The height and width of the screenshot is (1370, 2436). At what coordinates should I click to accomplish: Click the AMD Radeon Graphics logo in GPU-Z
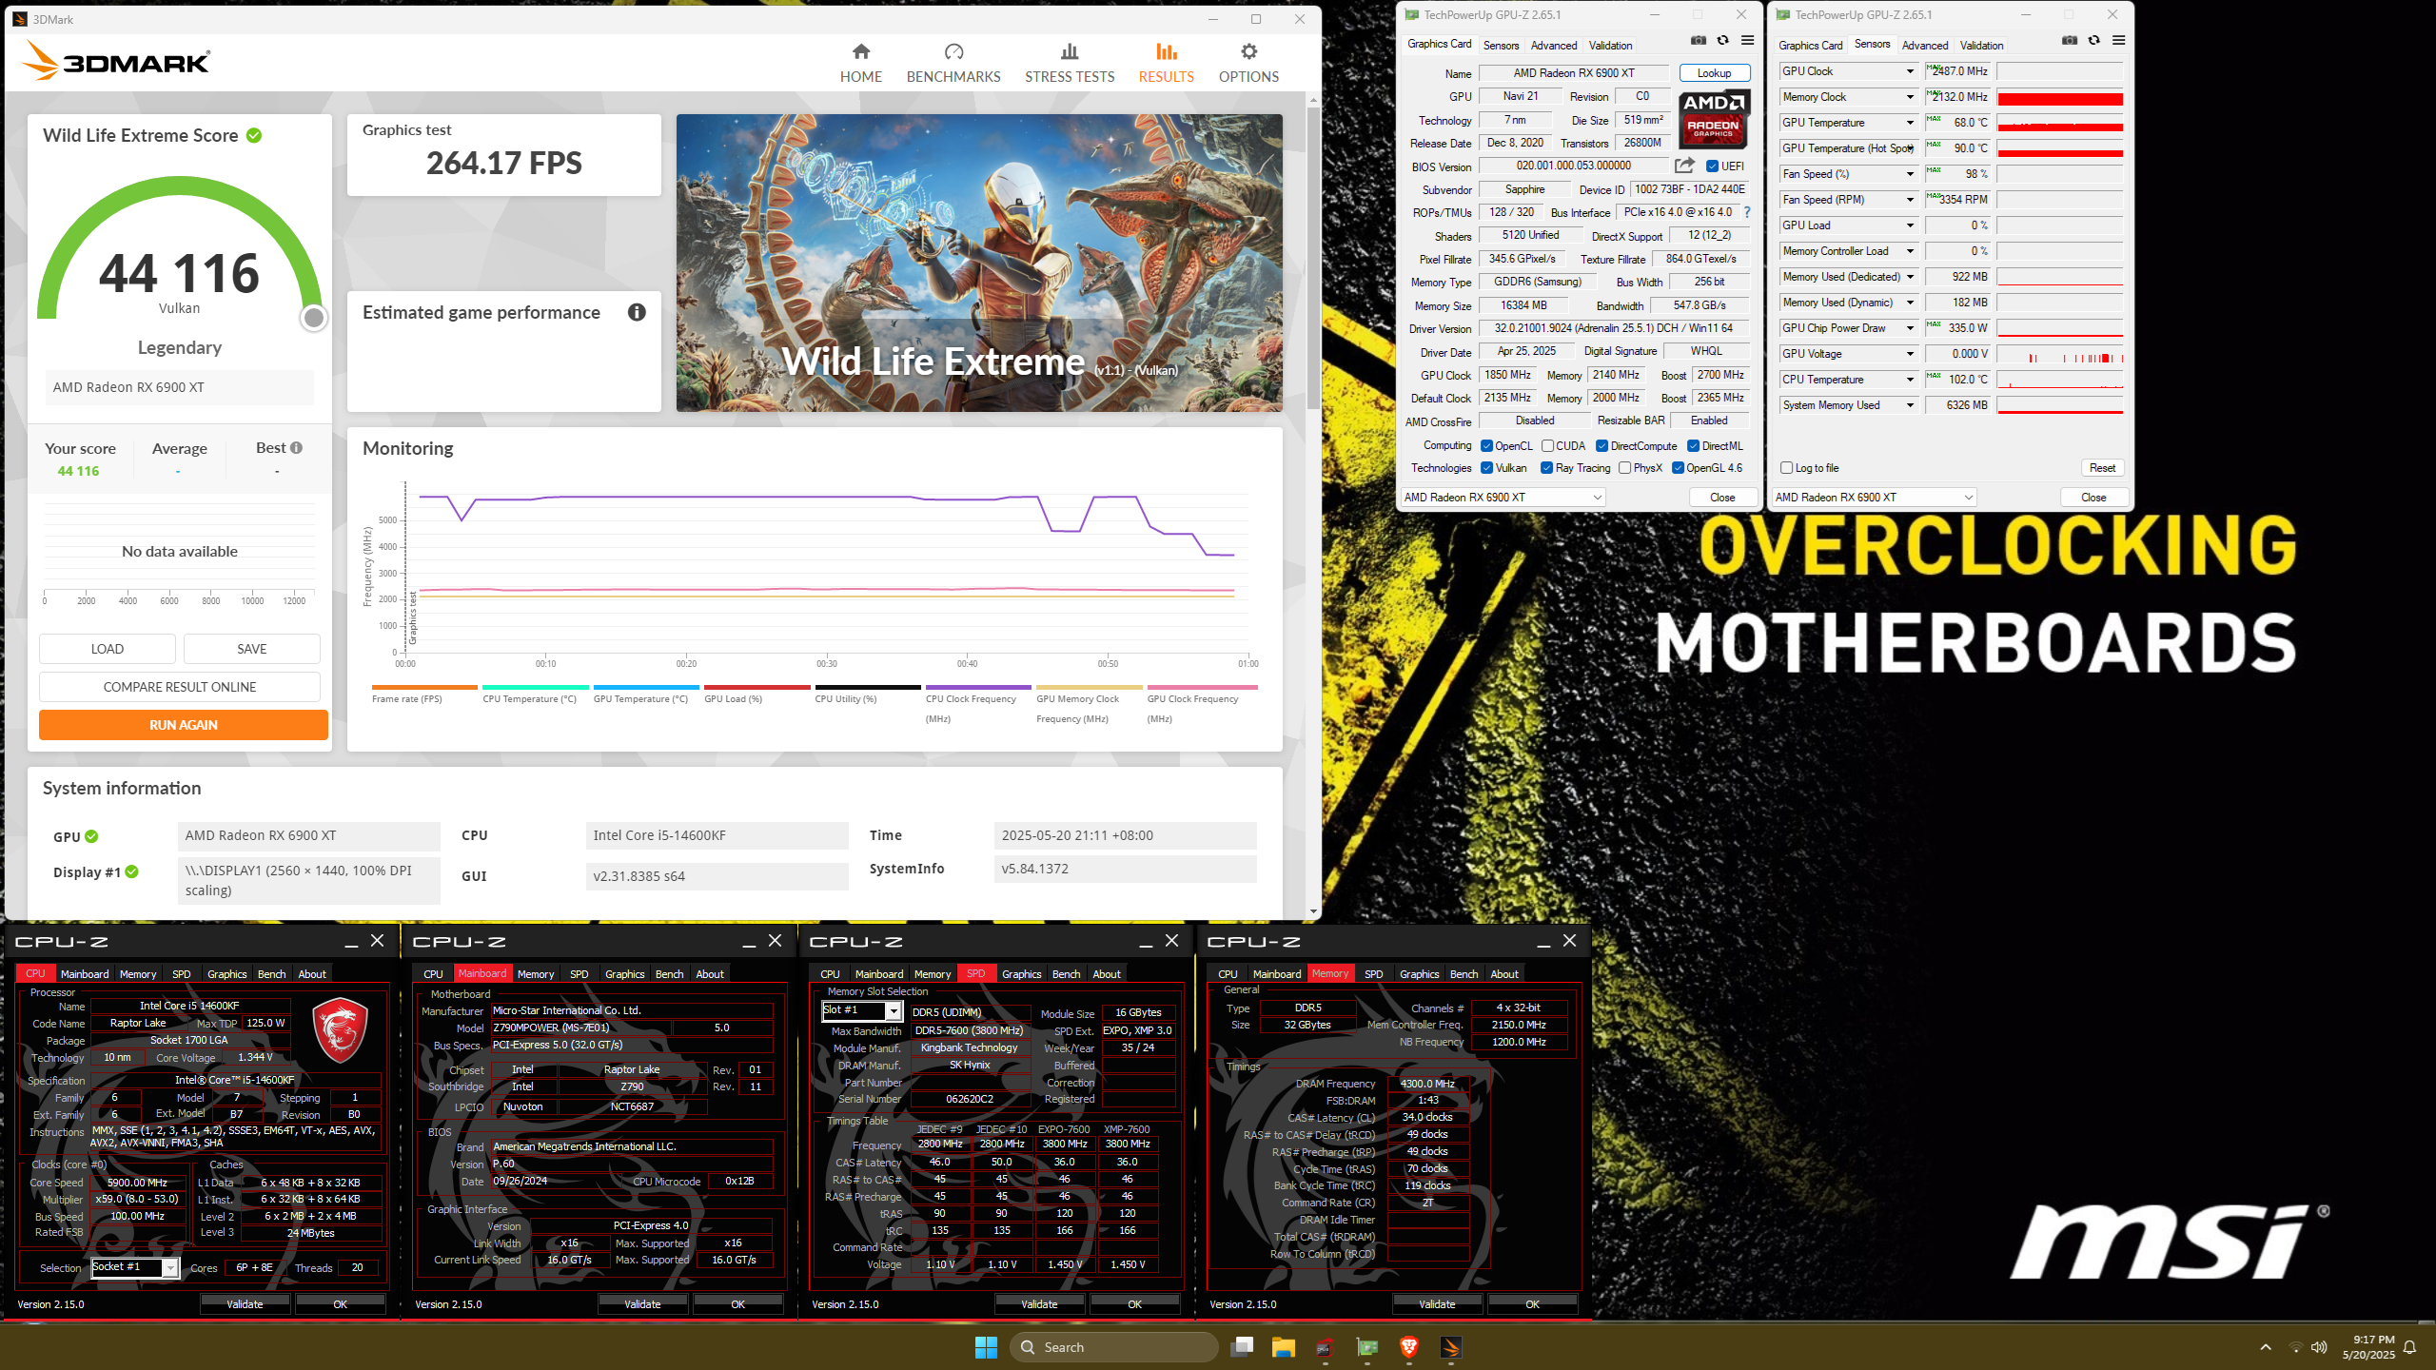[x=1713, y=119]
